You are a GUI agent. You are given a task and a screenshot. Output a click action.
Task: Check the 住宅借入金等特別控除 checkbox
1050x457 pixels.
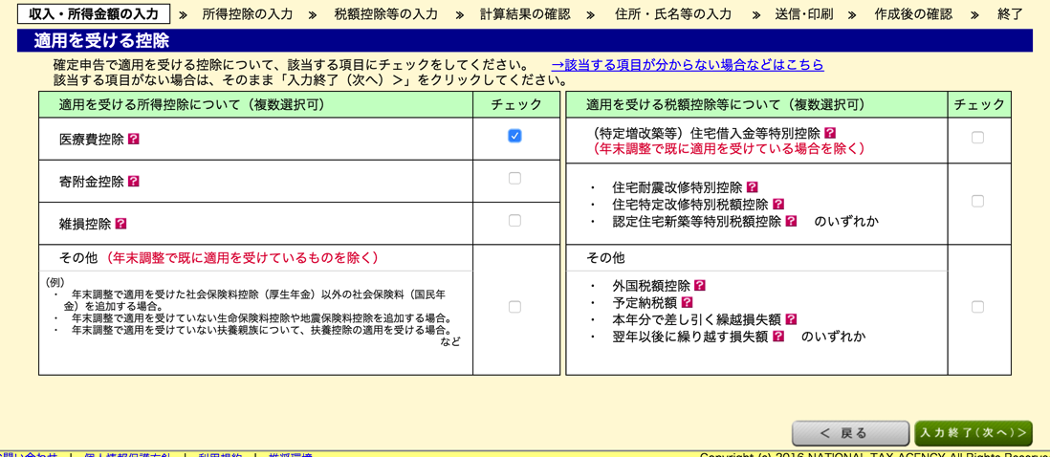(977, 137)
